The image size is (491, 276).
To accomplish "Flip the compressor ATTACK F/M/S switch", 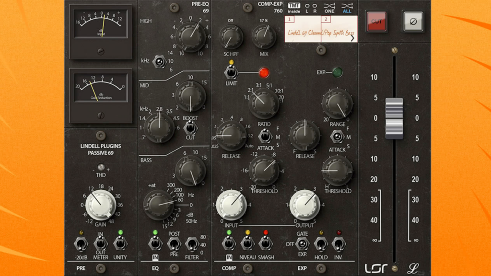I will 265,137.
